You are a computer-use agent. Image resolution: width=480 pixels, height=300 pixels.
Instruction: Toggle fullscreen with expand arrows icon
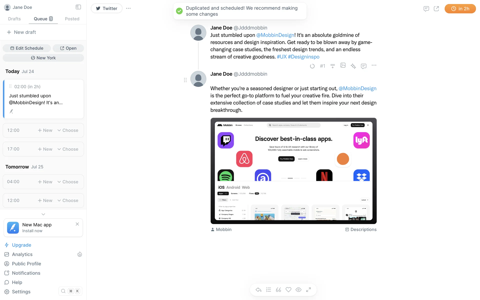click(x=308, y=290)
